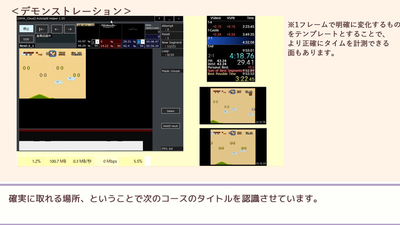
Task: Go to previous segment with left arrow
Action: (x=57, y=29)
